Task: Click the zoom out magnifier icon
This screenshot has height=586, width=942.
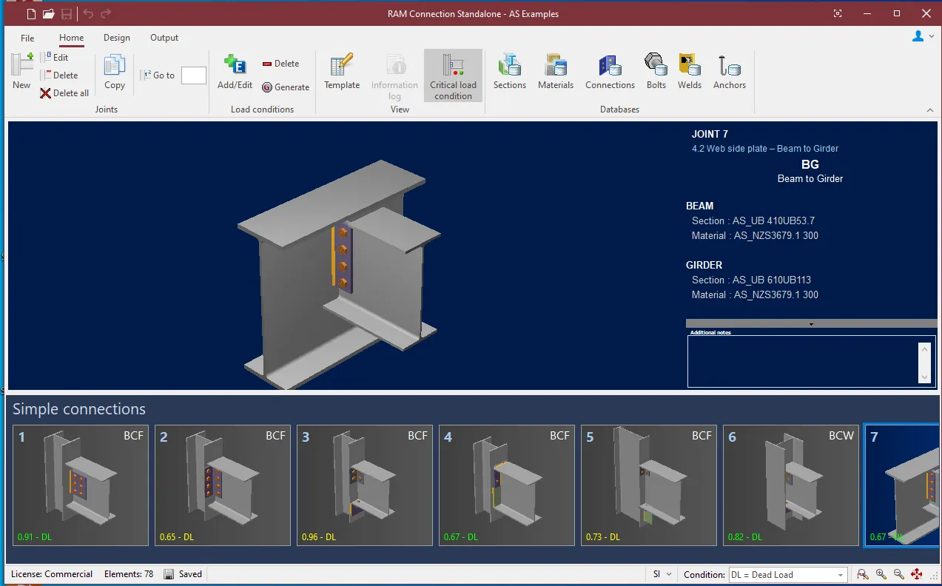Action: (898, 574)
